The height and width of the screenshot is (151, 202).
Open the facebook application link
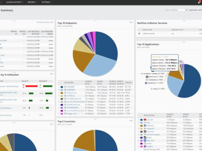click(x=150, y=126)
